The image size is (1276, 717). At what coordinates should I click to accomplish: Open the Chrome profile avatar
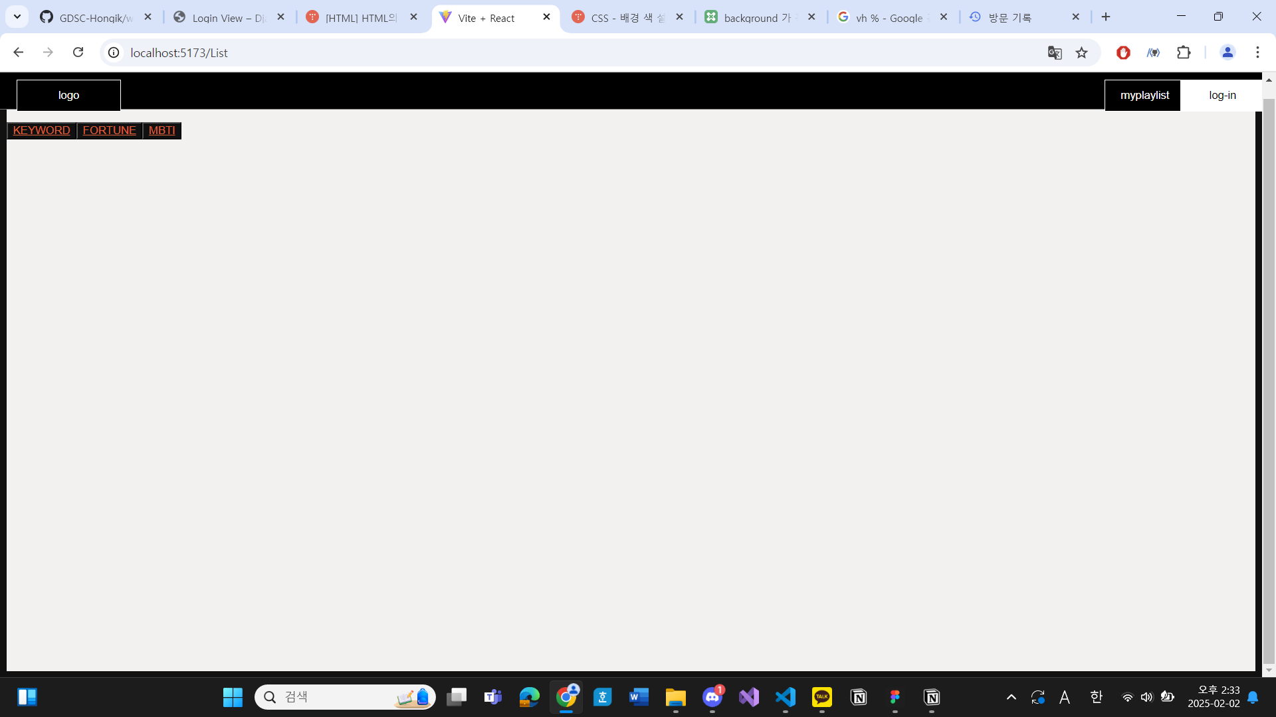(x=1227, y=52)
